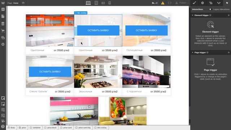Viewport: 231px width, 130px height.
Task: Switch to tablet breakpoint view
Action: coord(96,3)
